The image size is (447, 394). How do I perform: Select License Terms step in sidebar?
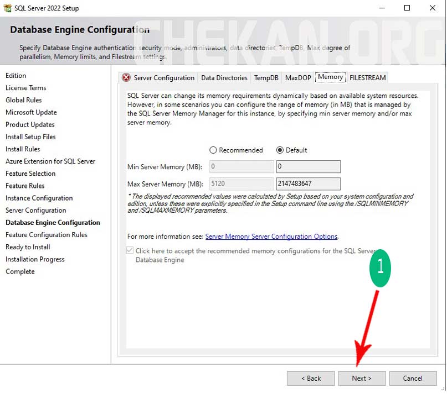25,88
